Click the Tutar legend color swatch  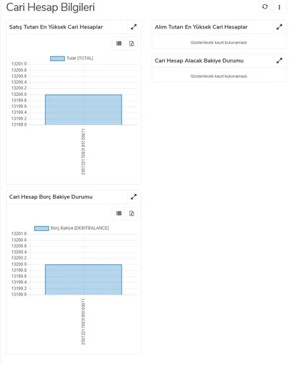tap(58, 58)
